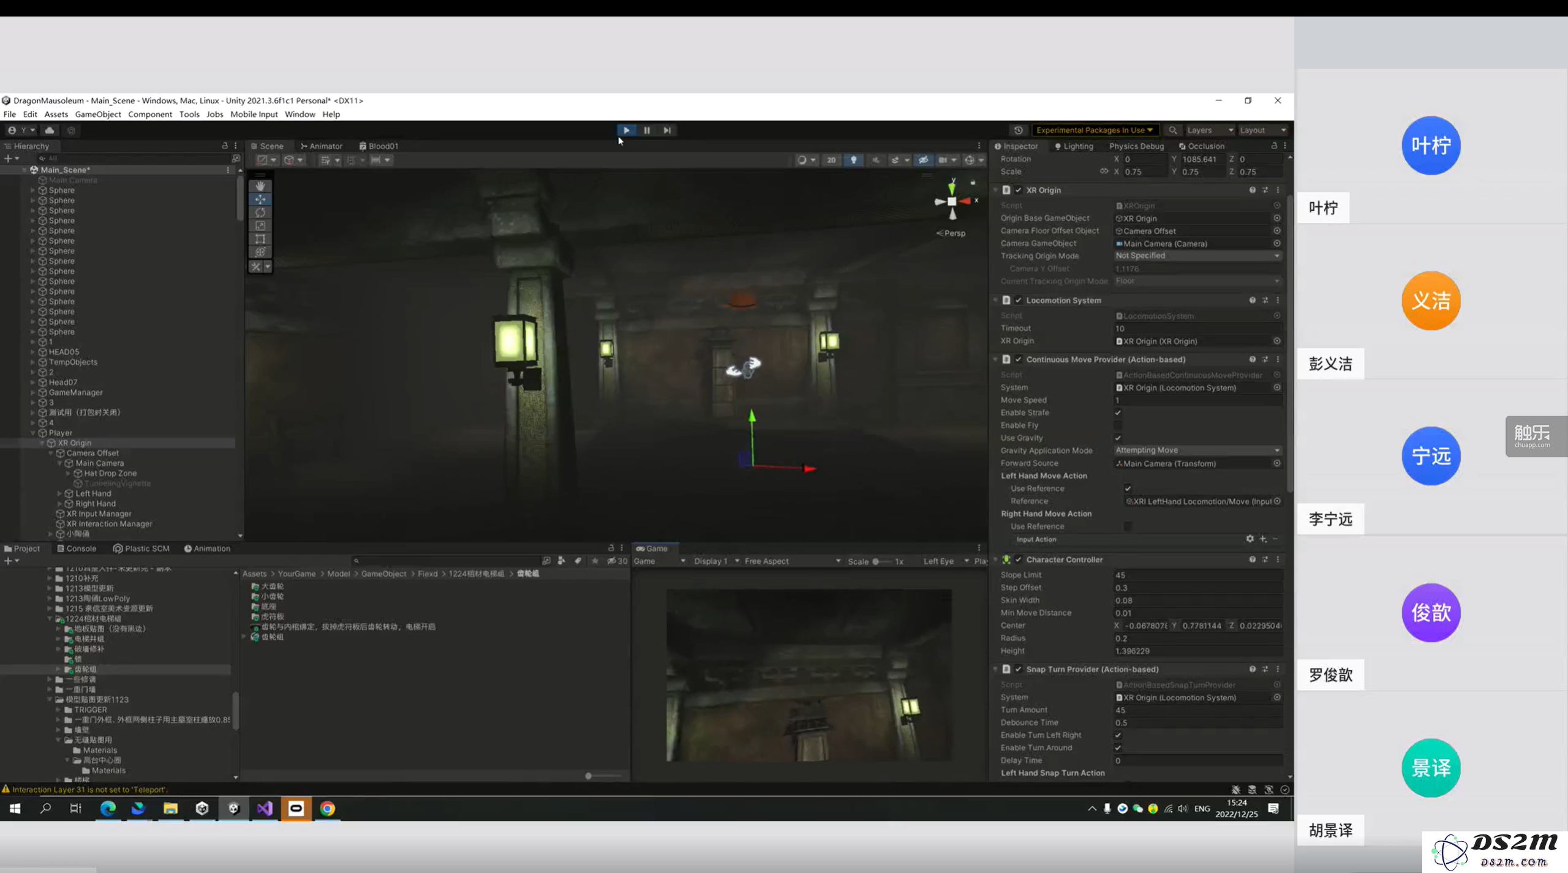This screenshot has width=1568, height=873.
Task: Click the Hierarchy create plus button
Action: point(10,159)
